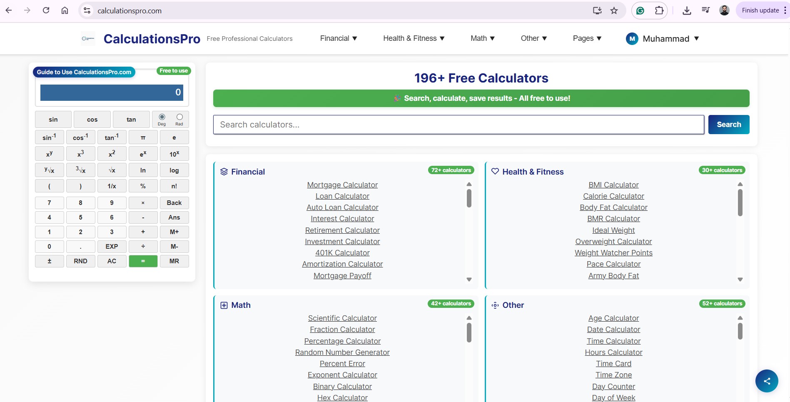The width and height of the screenshot is (790, 402).
Task: Open the floating share button
Action: tap(766, 381)
